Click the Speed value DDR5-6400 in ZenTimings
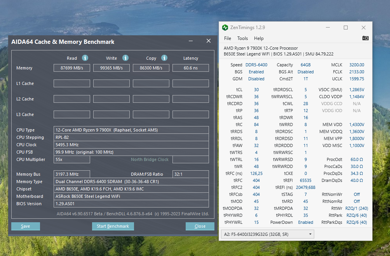This screenshot has height=256, width=390. pos(256,65)
